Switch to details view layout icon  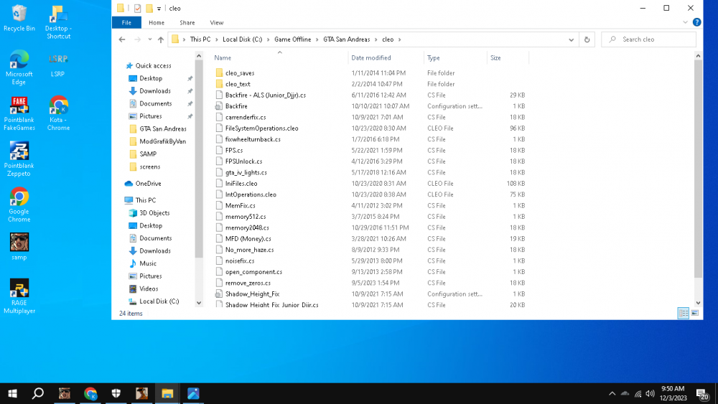click(684, 313)
